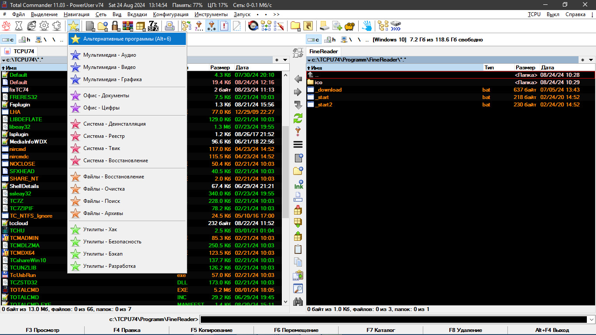Image resolution: width=596 pixels, height=335 pixels.
Task: Switch to the FineReader tab
Action: tap(324, 51)
